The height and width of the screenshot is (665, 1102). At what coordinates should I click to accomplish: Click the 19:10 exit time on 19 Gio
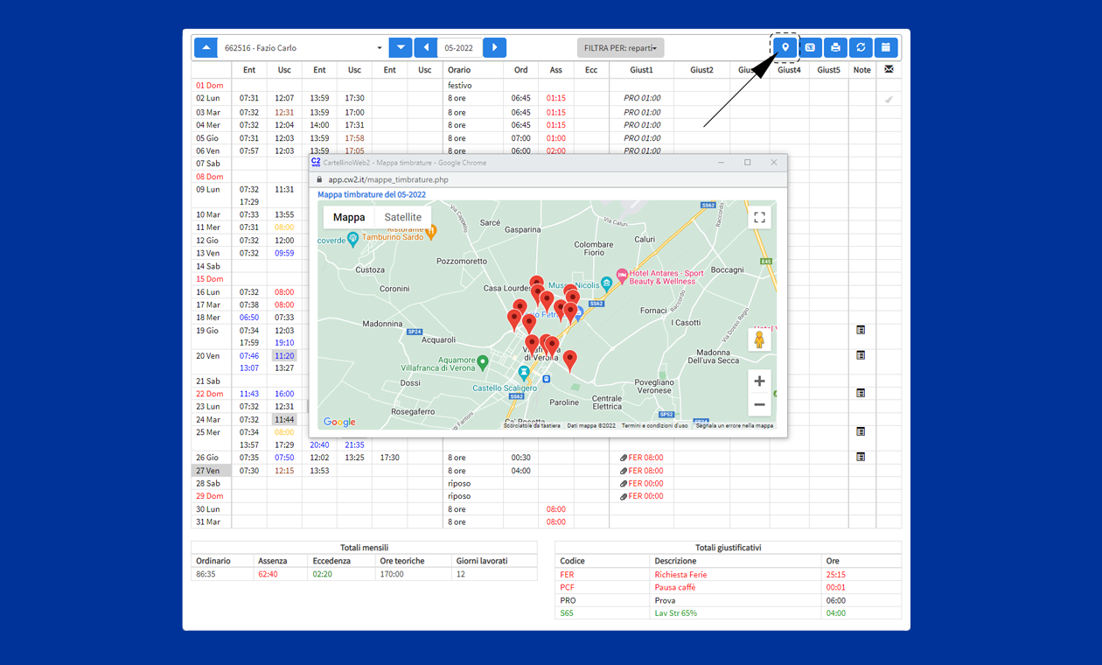[x=284, y=343]
